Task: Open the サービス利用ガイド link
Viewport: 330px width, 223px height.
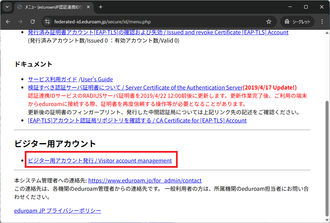Action: point(53,79)
